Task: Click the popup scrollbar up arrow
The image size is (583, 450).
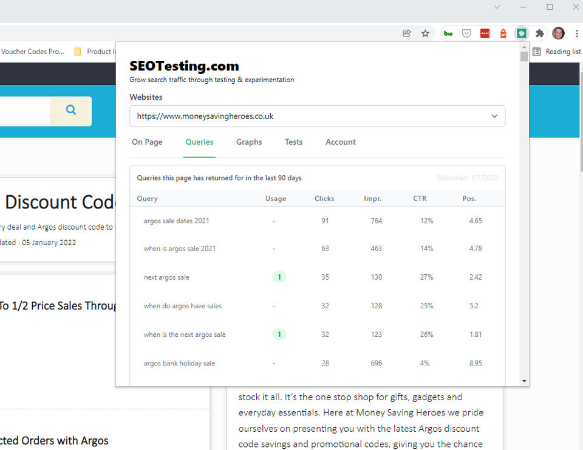Action: [x=524, y=47]
